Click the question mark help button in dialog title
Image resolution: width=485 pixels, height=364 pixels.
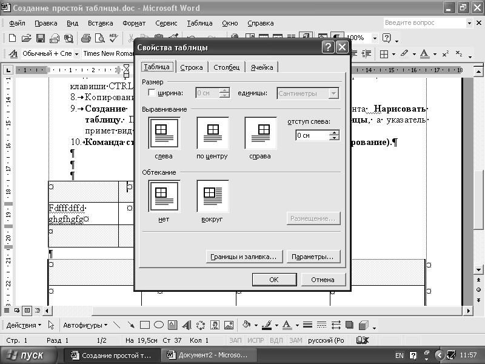[x=328, y=47]
